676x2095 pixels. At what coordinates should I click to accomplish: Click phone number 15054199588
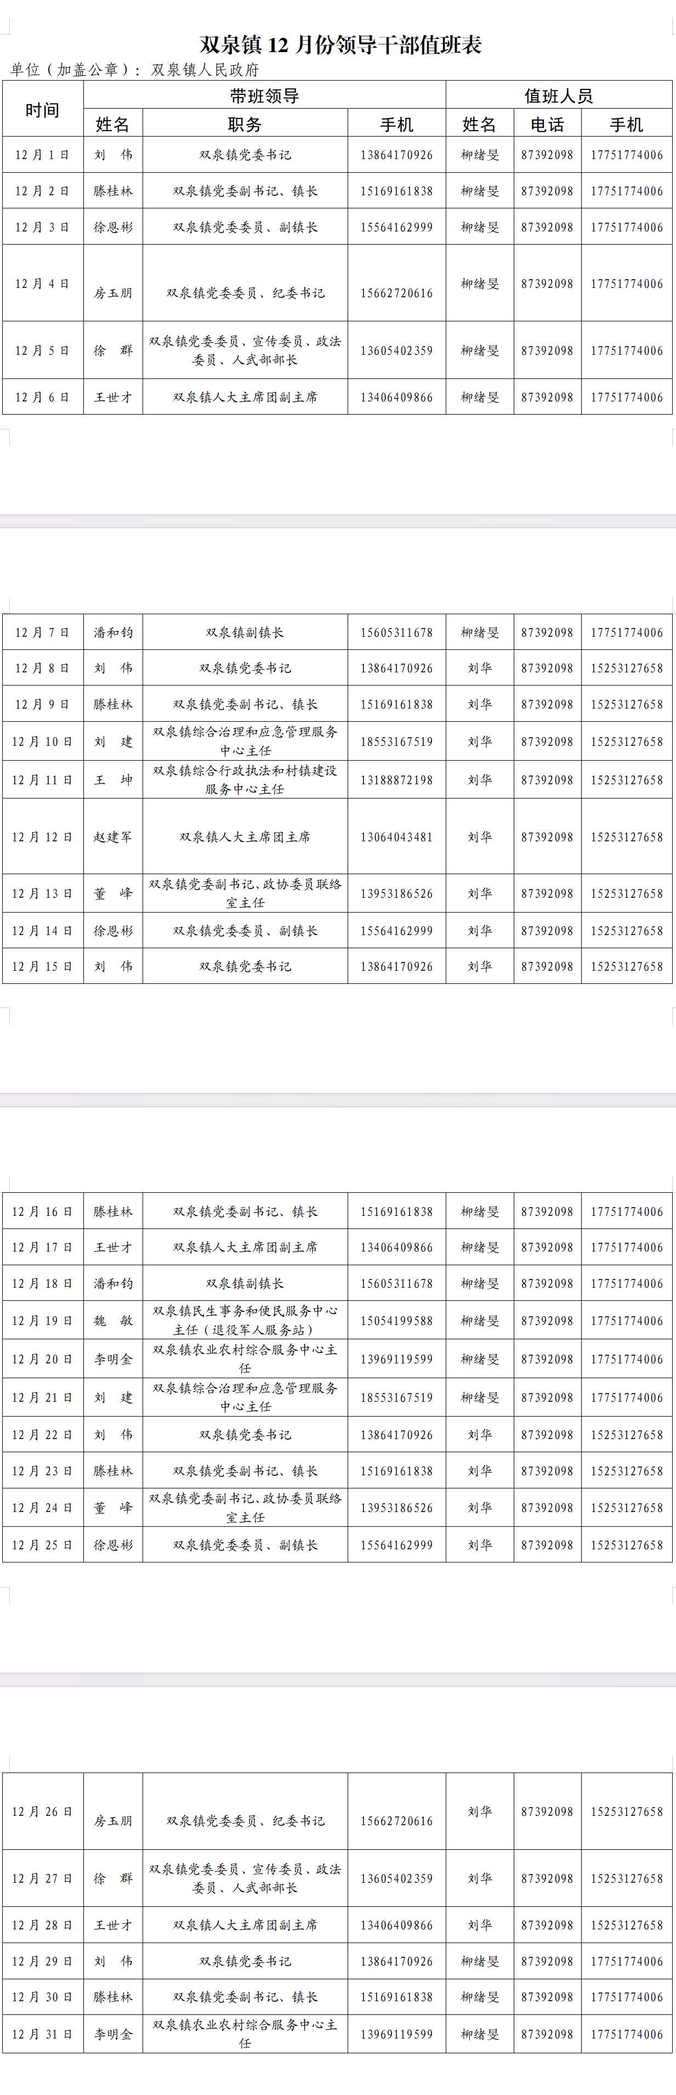point(396,1321)
